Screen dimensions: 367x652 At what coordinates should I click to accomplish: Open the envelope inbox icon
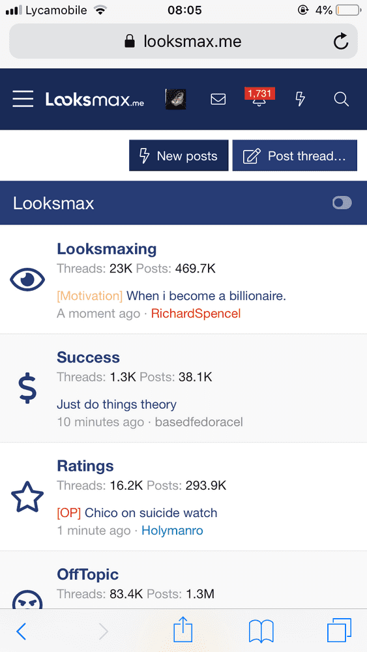click(218, 99)
